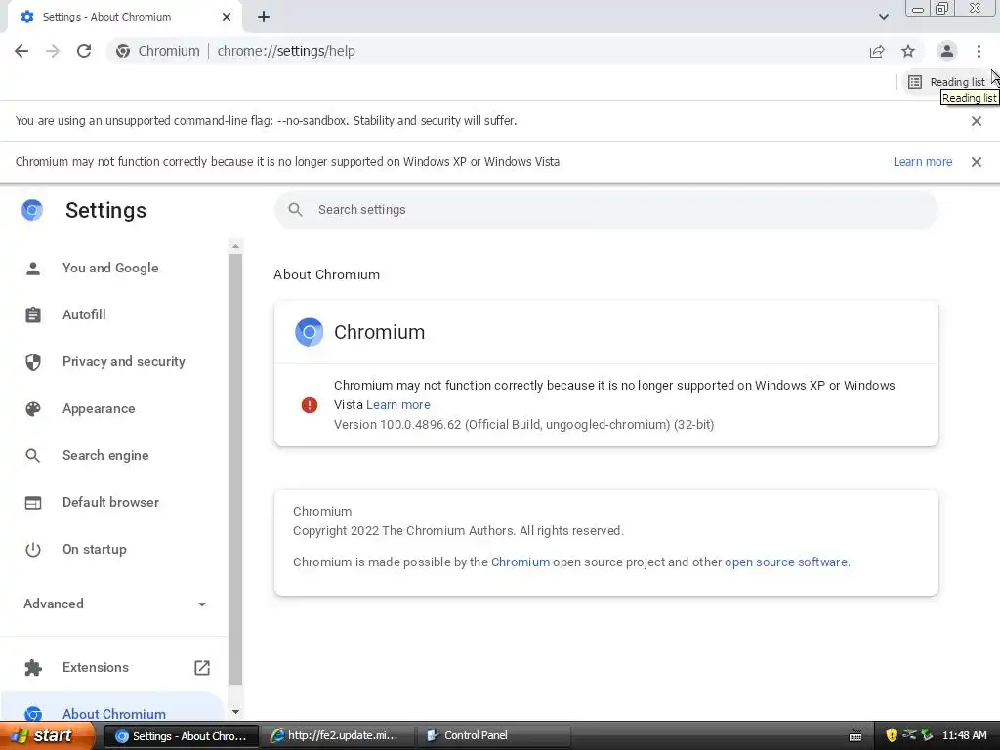Click the sidebar scroll up arrow
This screenshot has width=1000, height=750.
click(235, 246)
